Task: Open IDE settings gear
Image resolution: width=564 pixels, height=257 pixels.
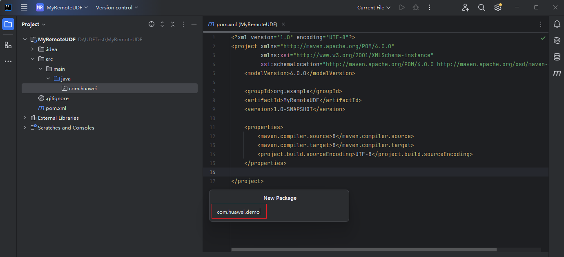Action: click(497, 7)
